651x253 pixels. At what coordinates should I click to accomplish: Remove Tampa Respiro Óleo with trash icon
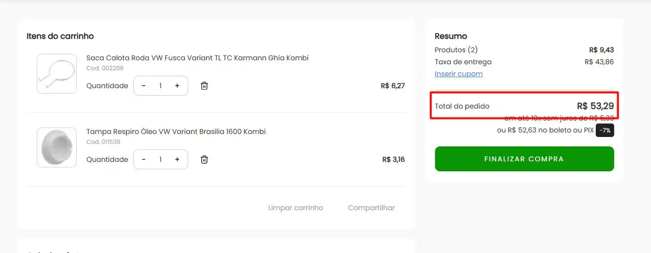(204, 159)
